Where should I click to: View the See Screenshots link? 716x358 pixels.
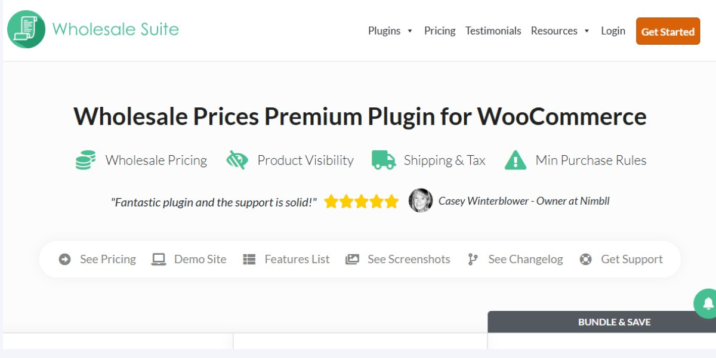tap(409, 260)
